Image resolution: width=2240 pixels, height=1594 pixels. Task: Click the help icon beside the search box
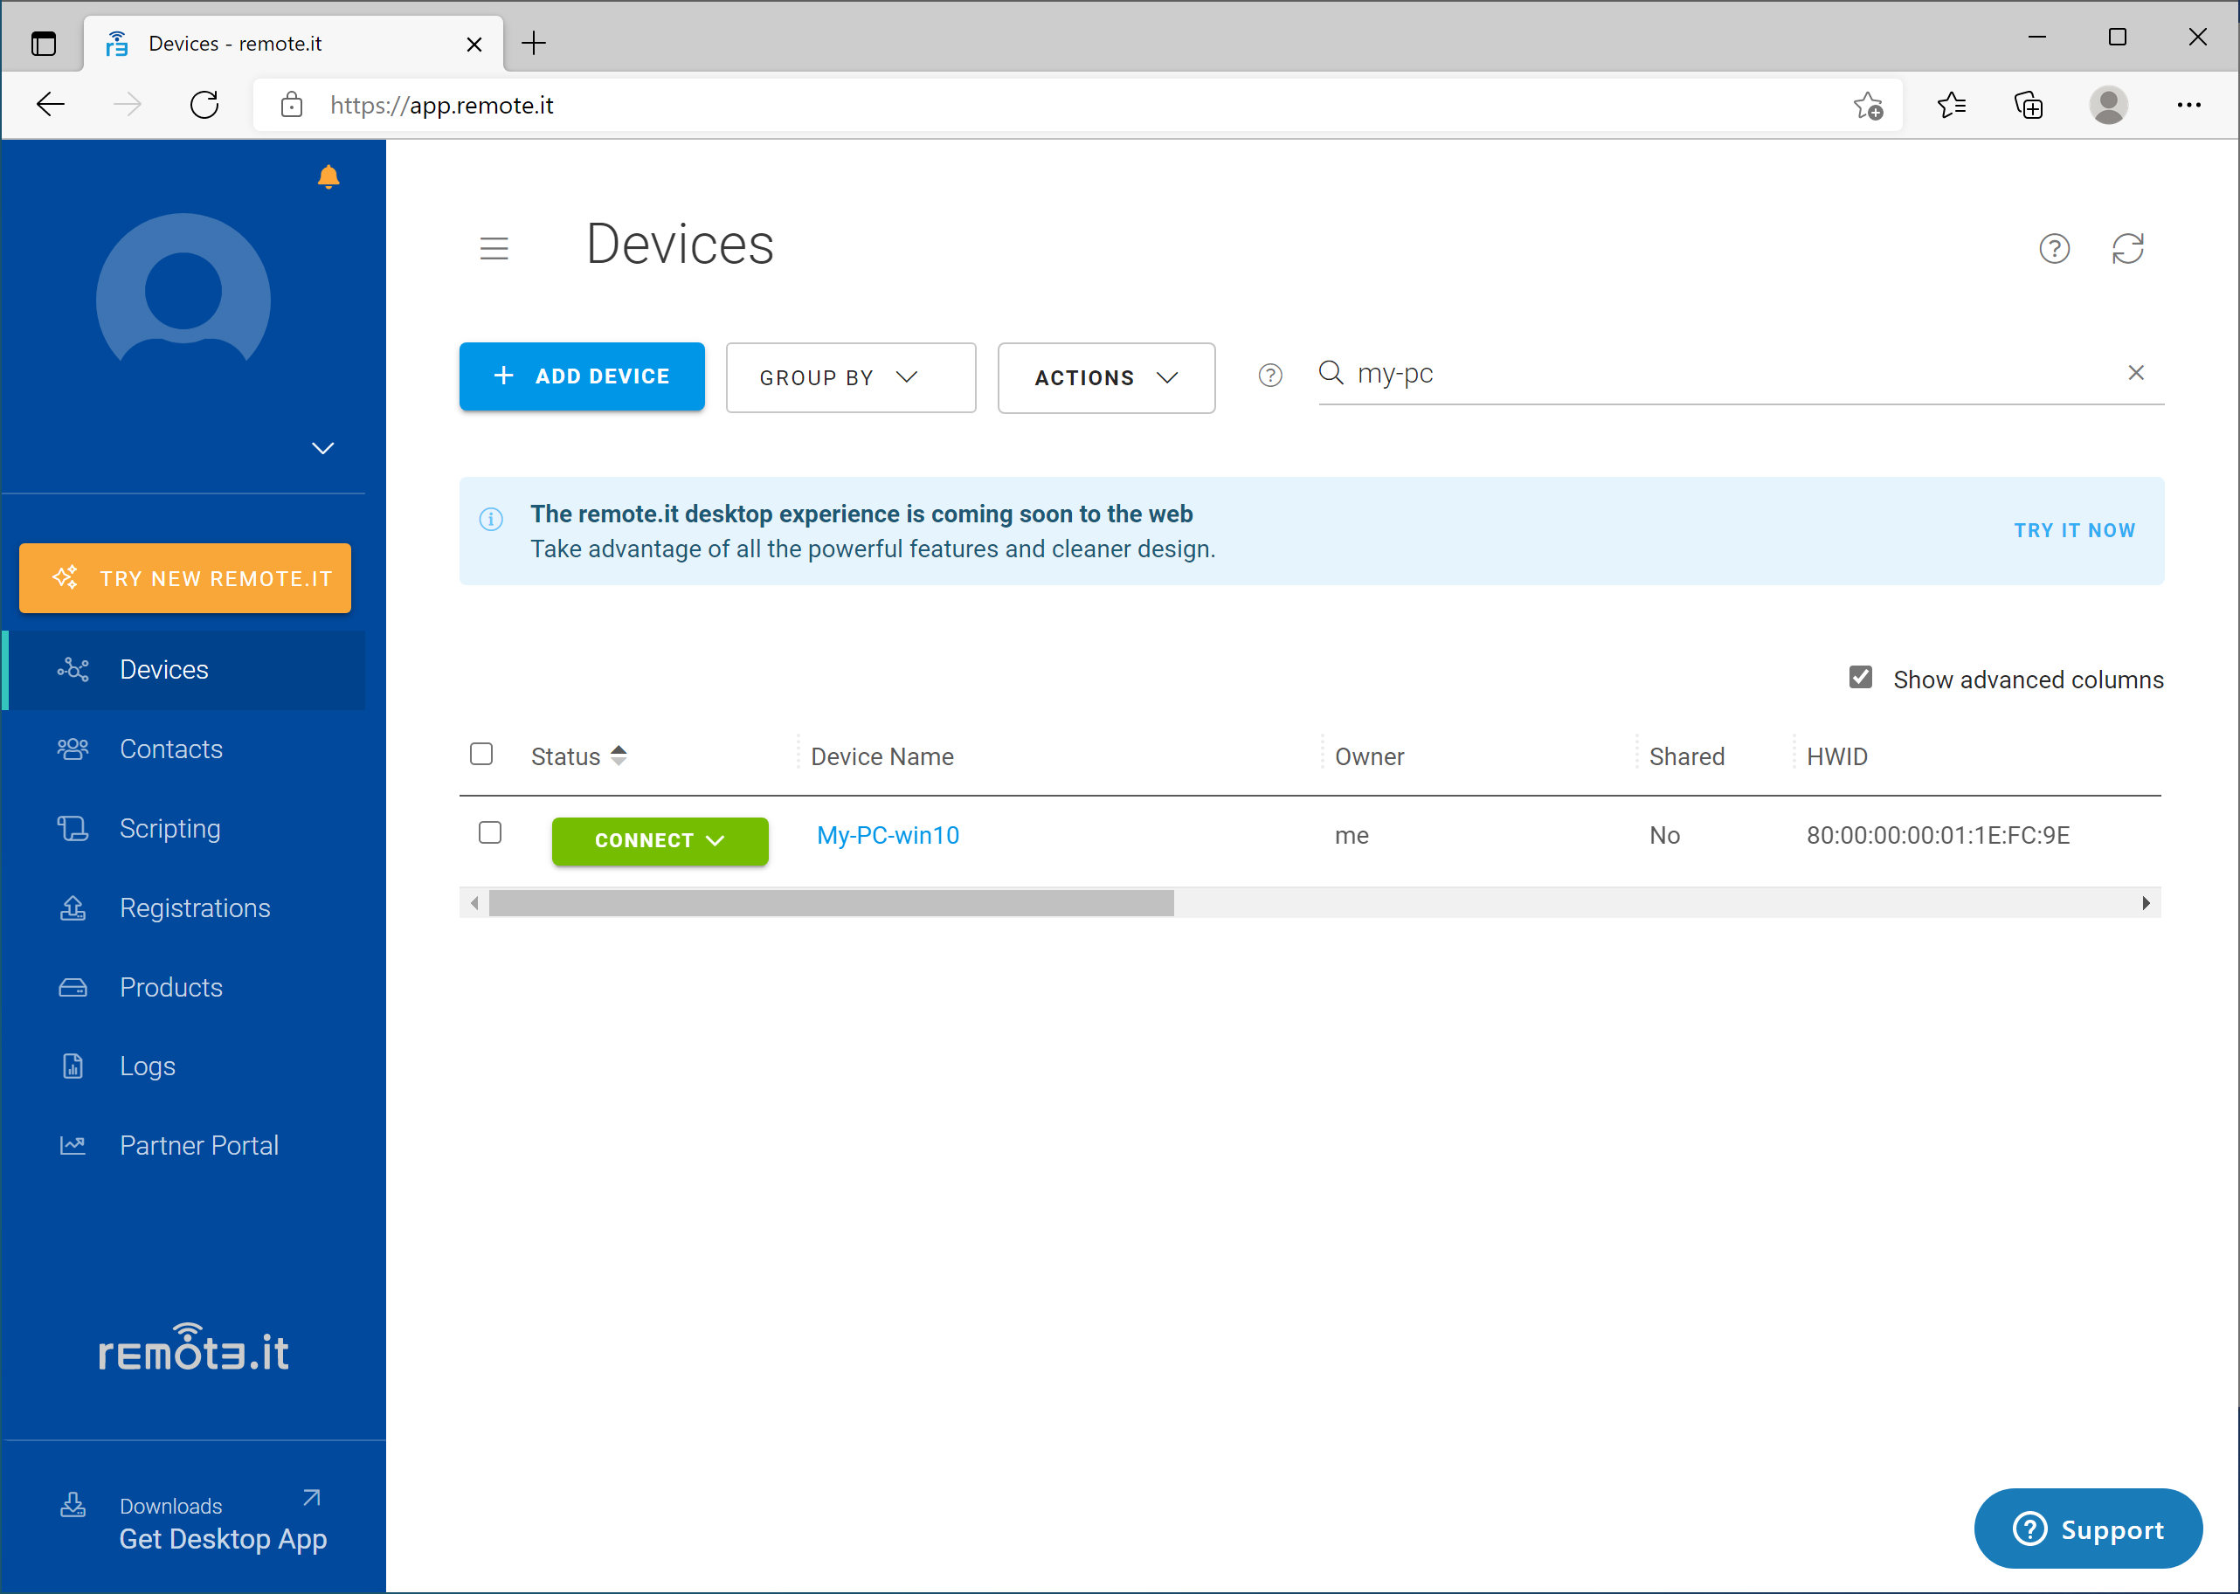pos(1270,376)
